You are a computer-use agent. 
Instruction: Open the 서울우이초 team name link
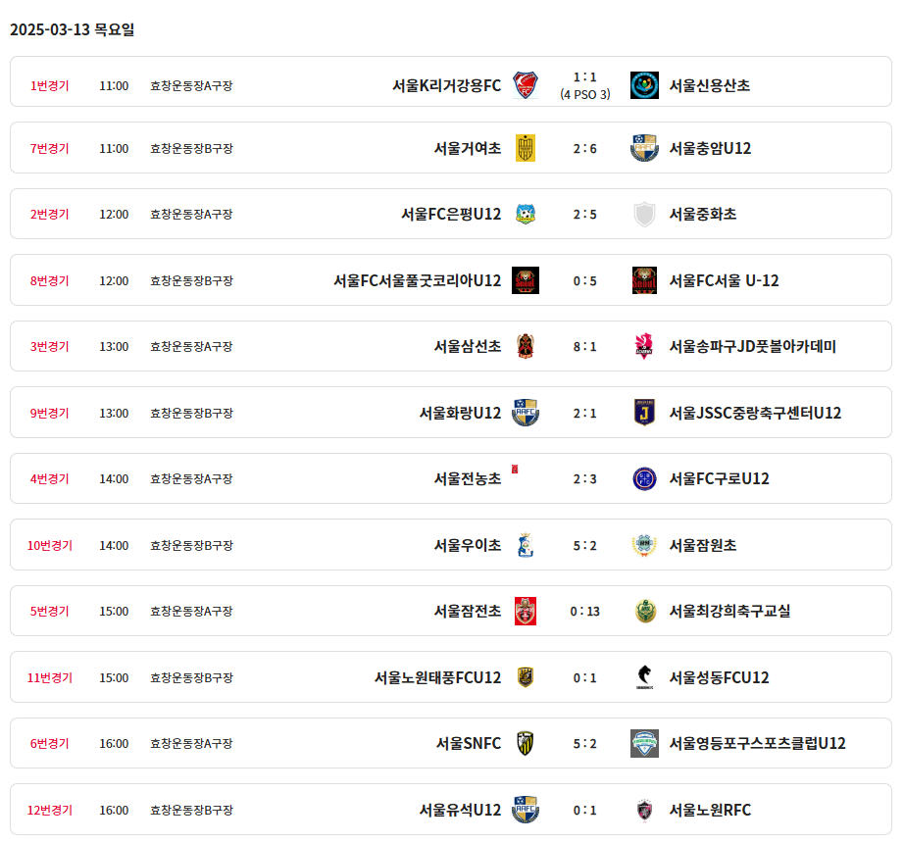(x=468, y=545)
